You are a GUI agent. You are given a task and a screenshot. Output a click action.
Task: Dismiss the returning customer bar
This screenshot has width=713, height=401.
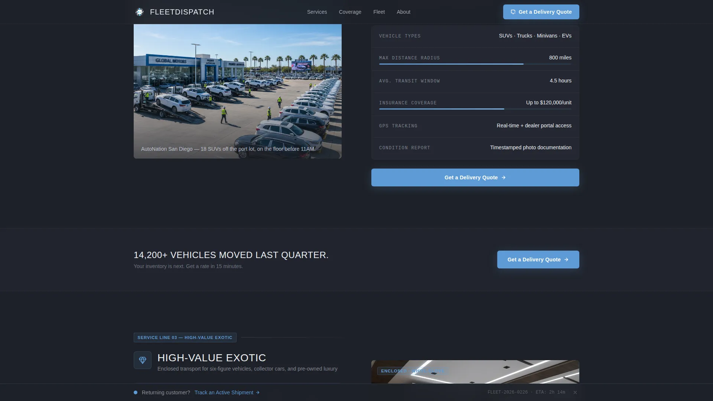coord(575,392)
